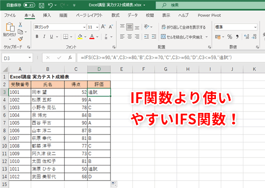Toggle Italic formatting
This screenshot has height=188, width=265.
[44, 36]
